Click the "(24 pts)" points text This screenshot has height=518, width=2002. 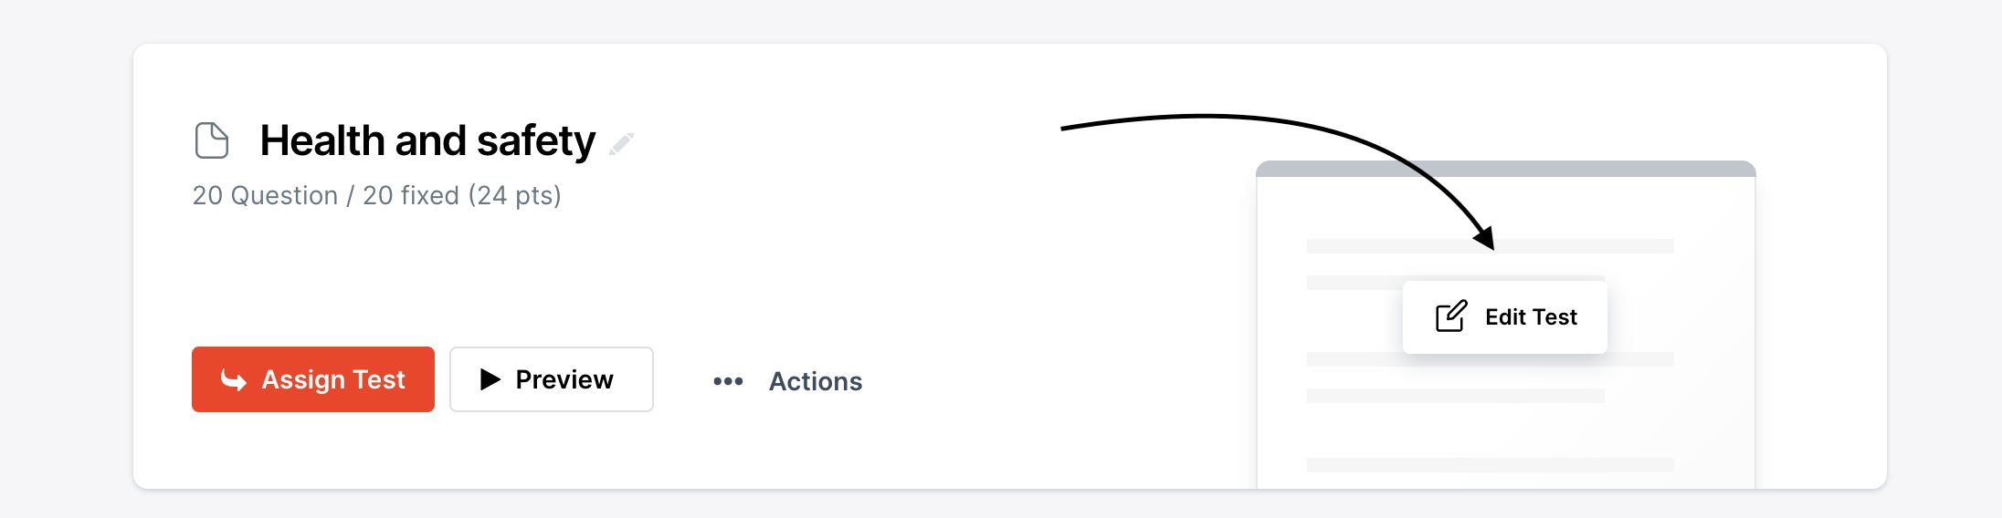point(515,195)
